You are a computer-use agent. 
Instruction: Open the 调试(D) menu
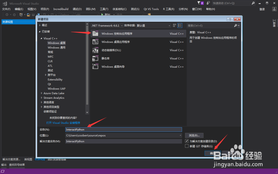(x=77, y=9)
